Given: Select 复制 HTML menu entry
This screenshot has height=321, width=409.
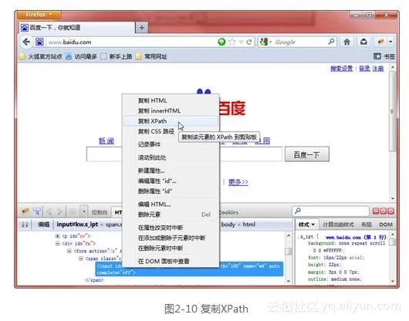Looking at the screenshot, I should pyautogui.click(x=171, y=100).
